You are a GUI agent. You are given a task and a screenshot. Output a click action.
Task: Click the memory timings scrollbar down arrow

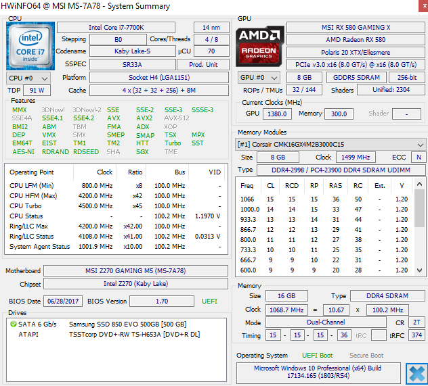click(420, 270)
